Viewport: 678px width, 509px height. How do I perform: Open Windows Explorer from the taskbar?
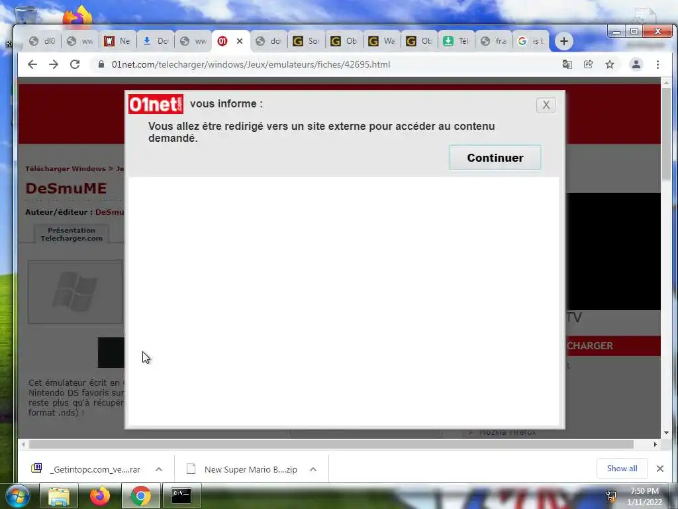pyautogui.click(x=59, y=496)
